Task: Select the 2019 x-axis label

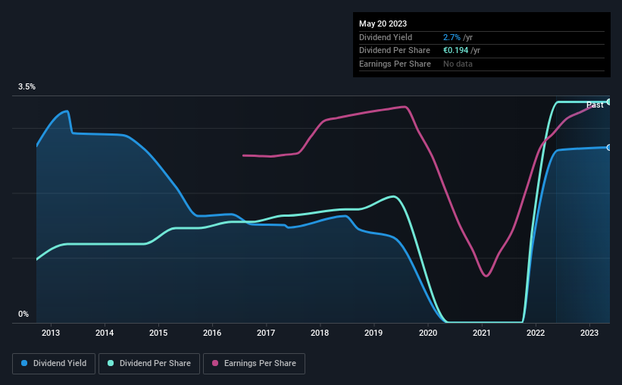Action: tap(374, 333)
